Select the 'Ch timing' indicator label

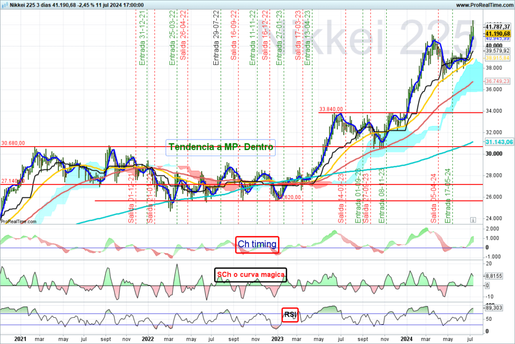pyautogui.click(x=257, y=244)
